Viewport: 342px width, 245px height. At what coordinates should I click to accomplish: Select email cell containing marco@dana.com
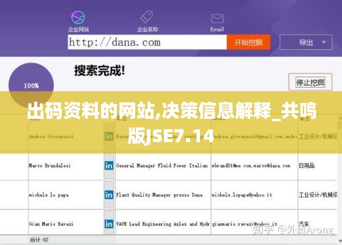point(251,165)
